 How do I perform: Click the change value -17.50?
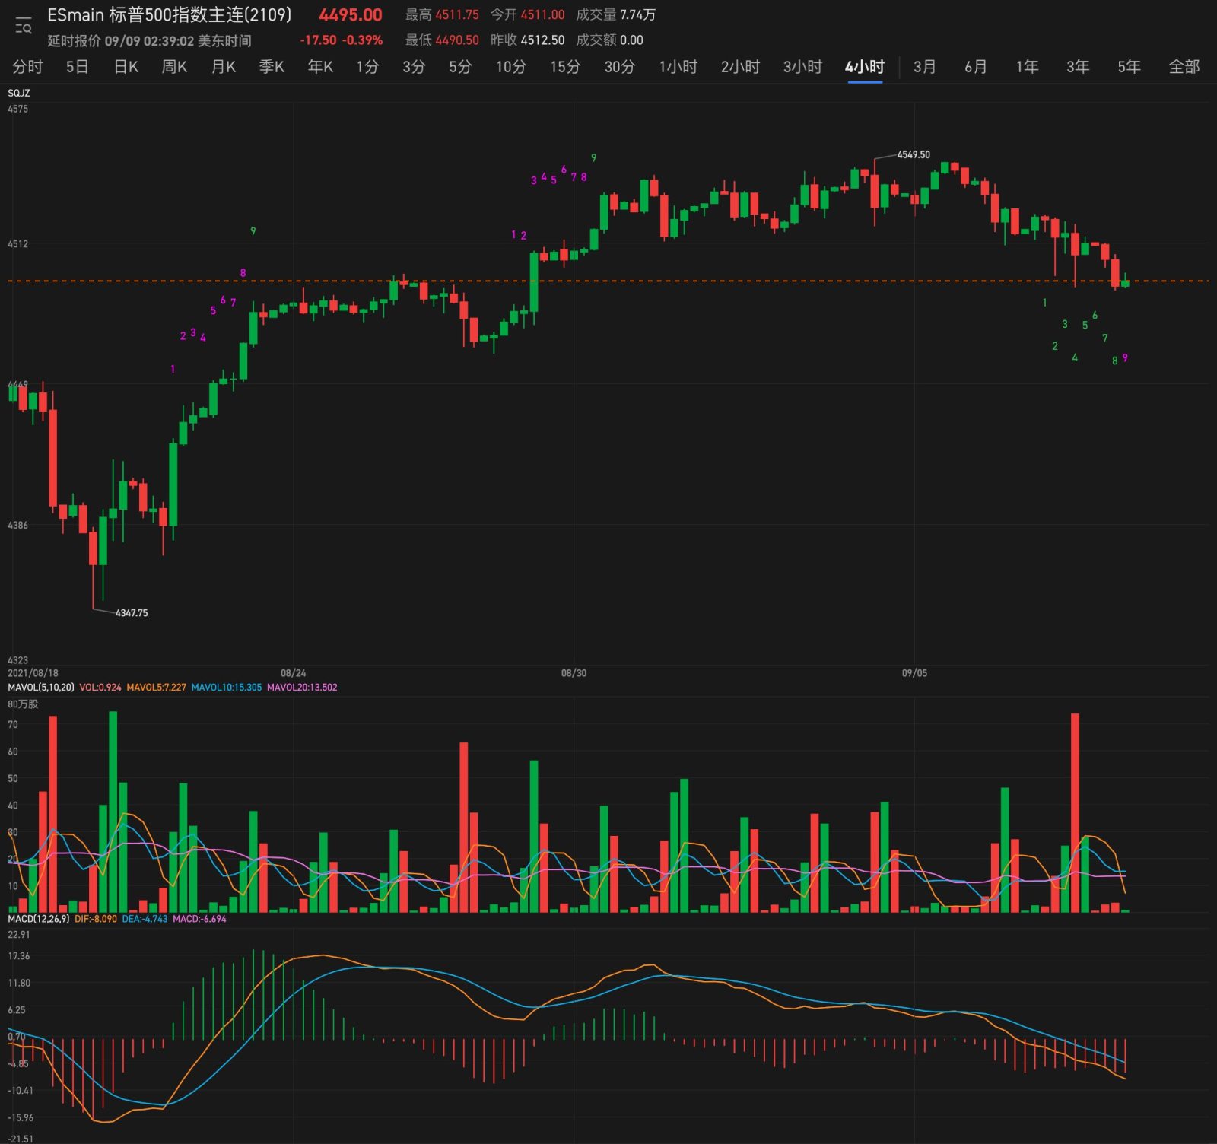point(318,40)
